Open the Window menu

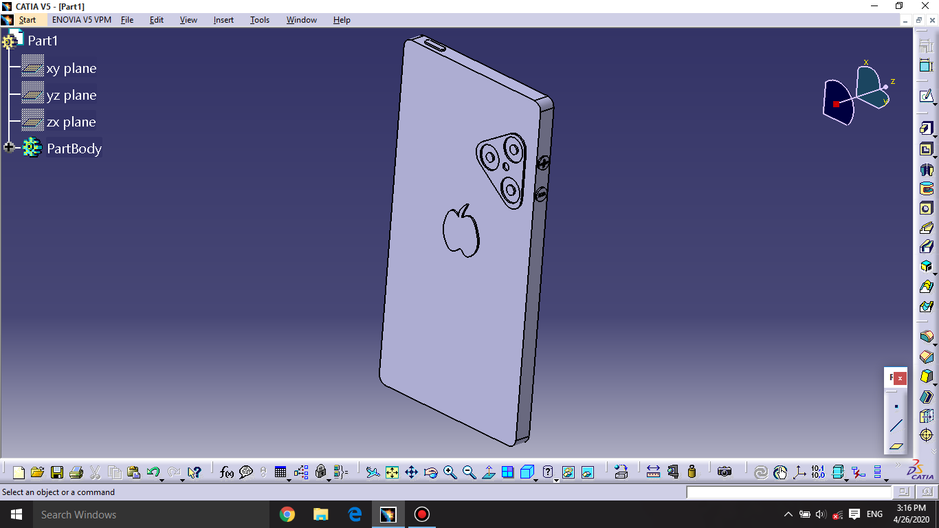pos(302,20)
